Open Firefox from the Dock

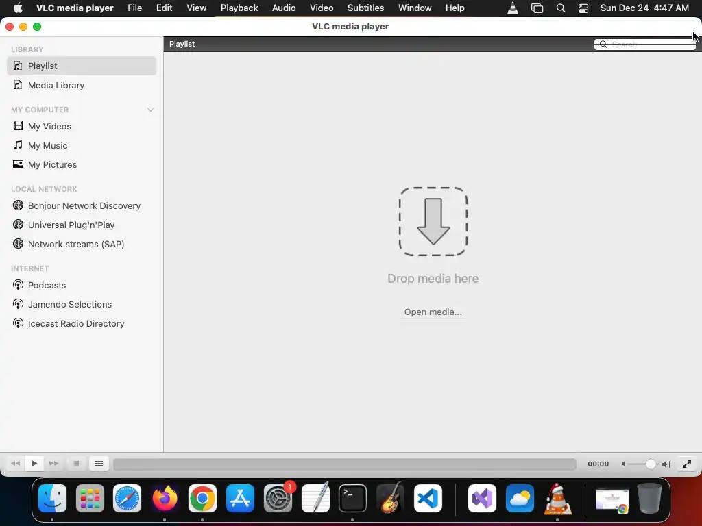point(165,499)
